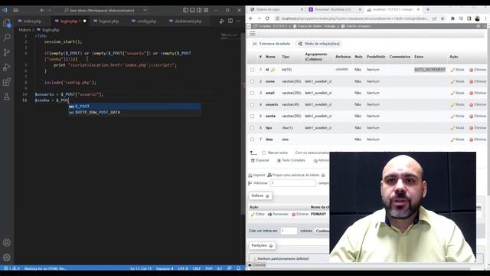Select $HTTP_RAW_POST_DATA suggestion
Viewport: 490px width, 276px height.
[x=135, y=113]
